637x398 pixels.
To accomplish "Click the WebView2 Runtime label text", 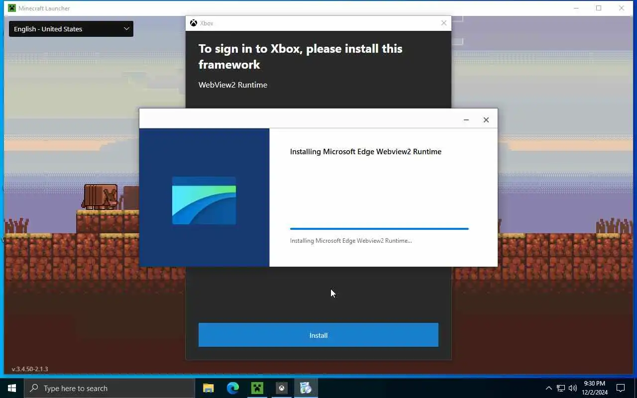I will 233,85.
